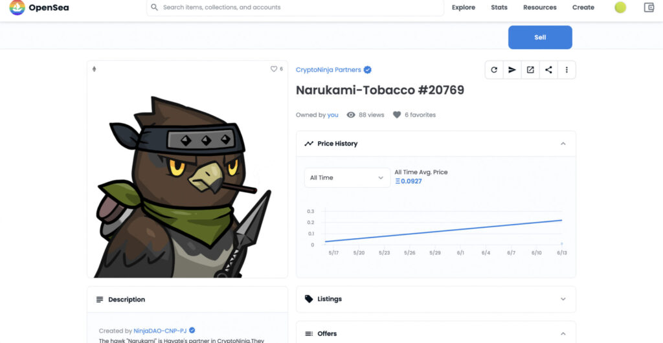Open the Stats menu

tap(499, 7)
